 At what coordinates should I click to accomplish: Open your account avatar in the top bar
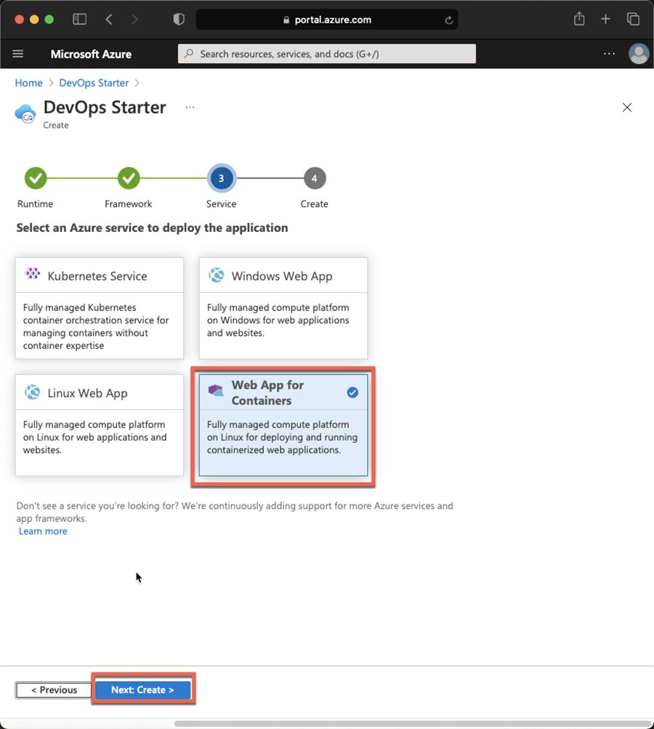tap(638, 54)
